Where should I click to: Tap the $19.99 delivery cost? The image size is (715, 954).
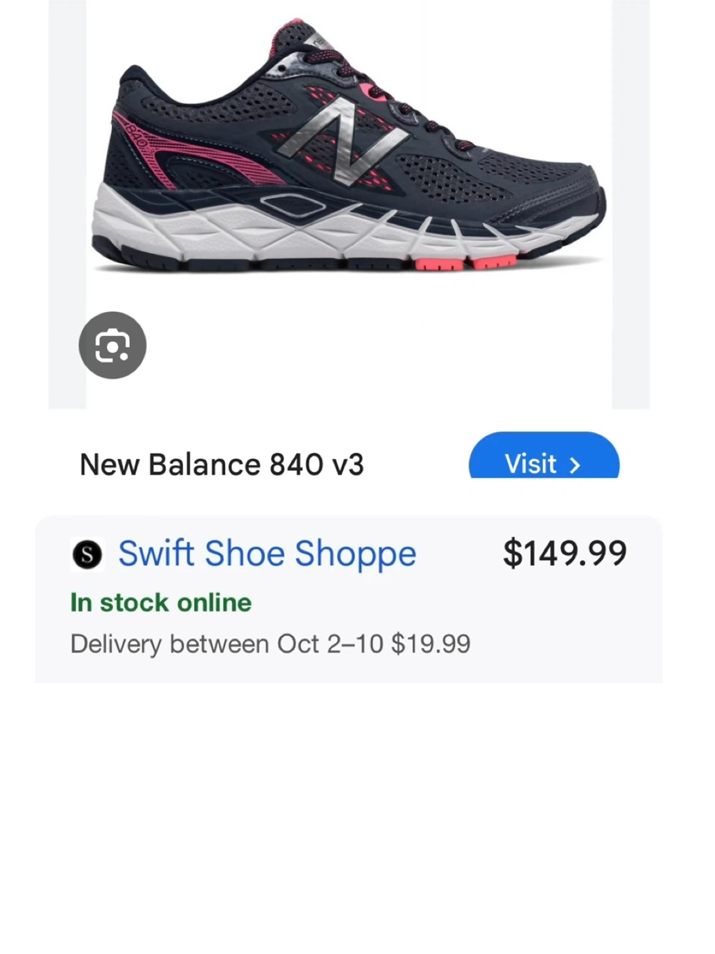[x=431, y=644]
